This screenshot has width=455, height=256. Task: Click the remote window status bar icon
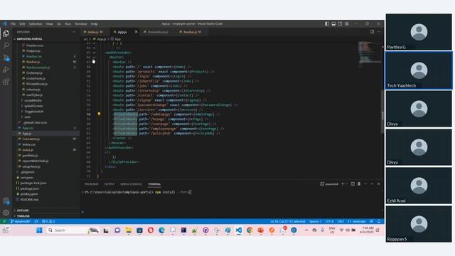pos(4,221)
